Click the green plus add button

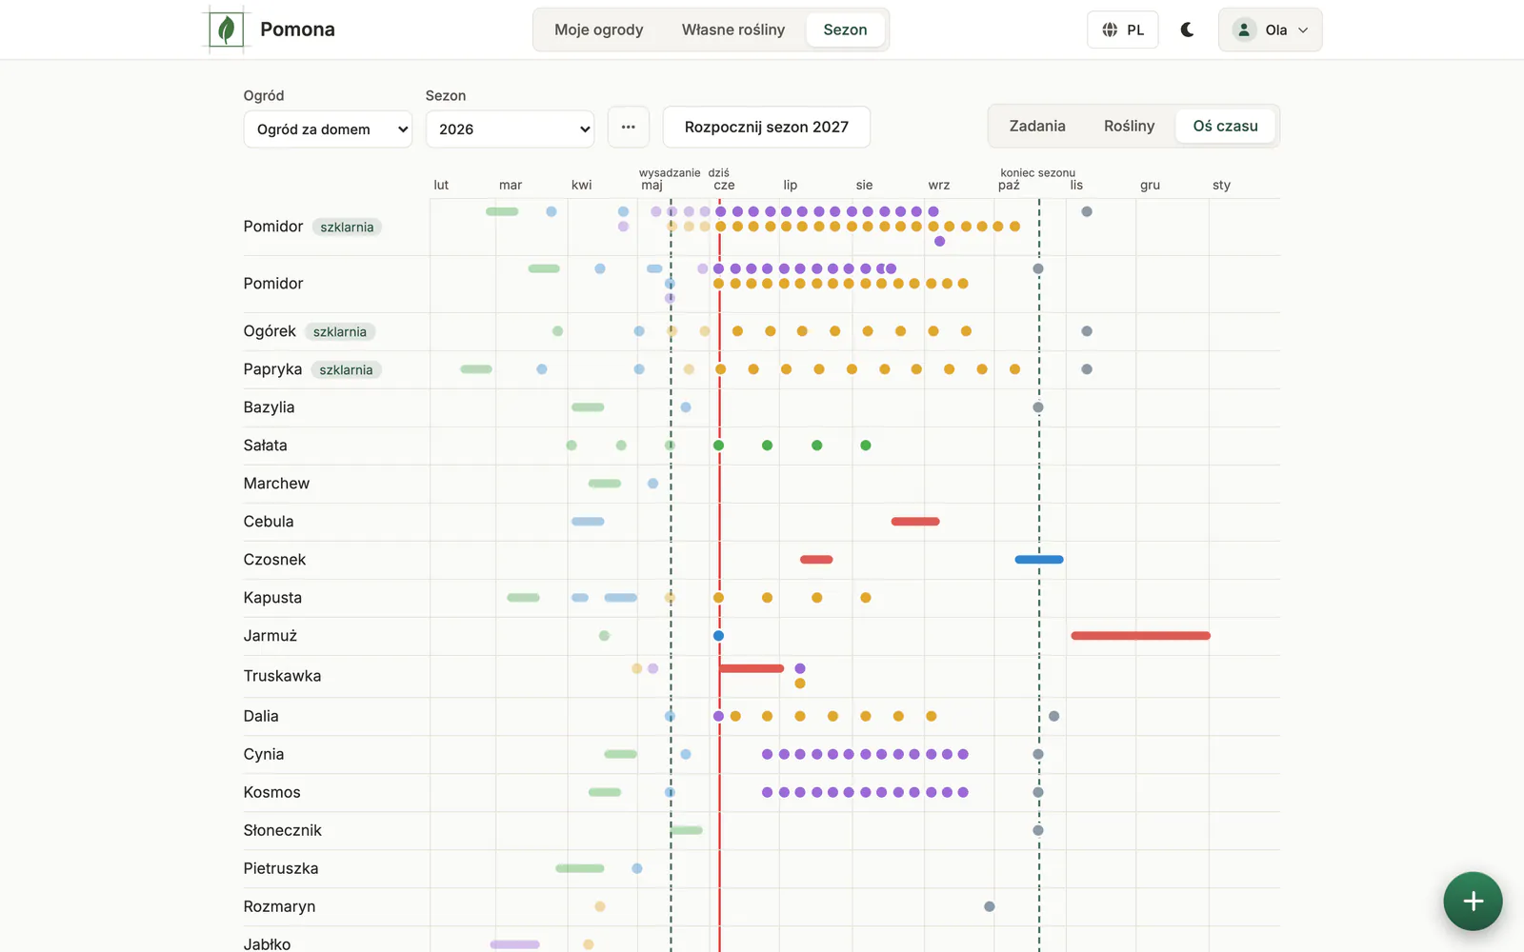1473,901
